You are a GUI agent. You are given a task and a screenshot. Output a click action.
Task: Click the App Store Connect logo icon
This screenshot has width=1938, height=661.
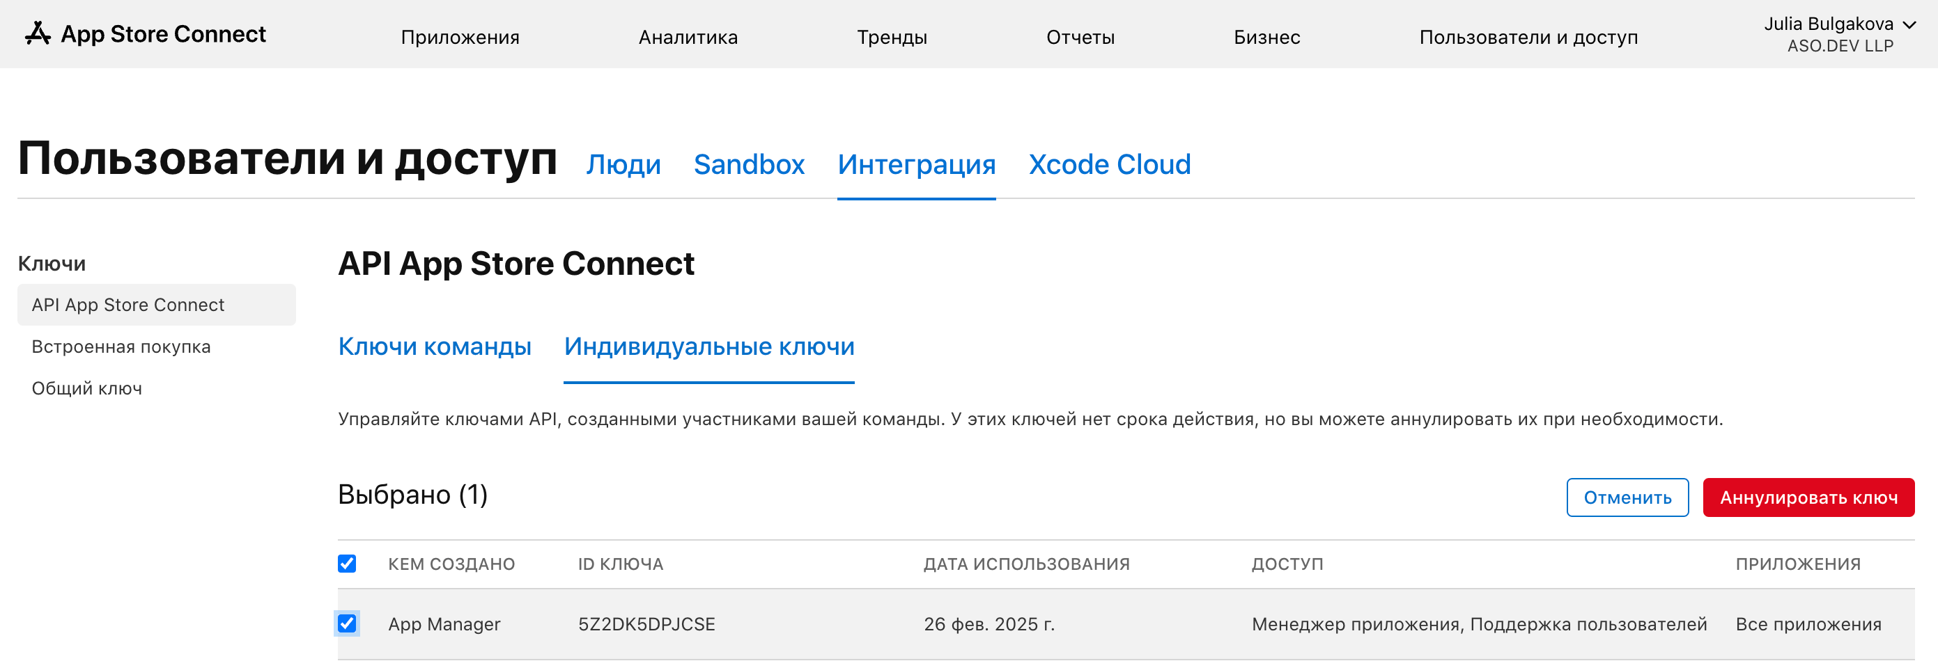[x=38, y=34]
